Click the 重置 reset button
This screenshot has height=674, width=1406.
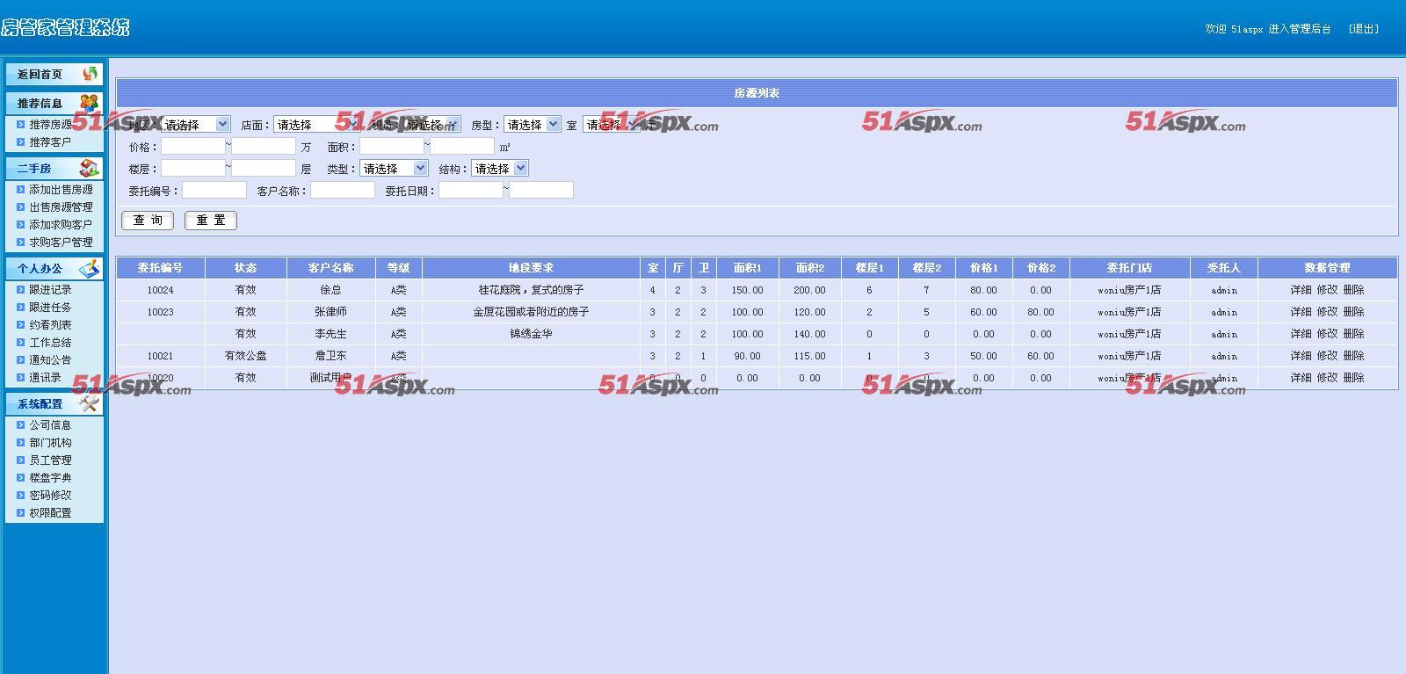[211, 220]
